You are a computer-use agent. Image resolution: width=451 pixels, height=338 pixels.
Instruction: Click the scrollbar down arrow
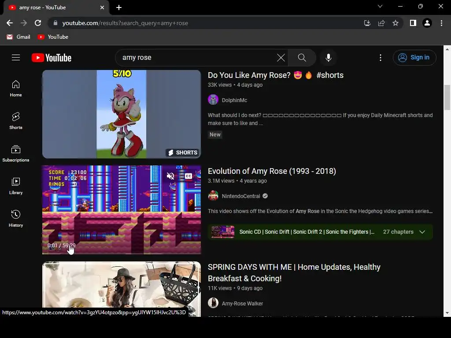[447, 313]
